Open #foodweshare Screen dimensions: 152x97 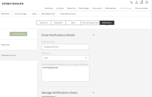coord(111,8)
